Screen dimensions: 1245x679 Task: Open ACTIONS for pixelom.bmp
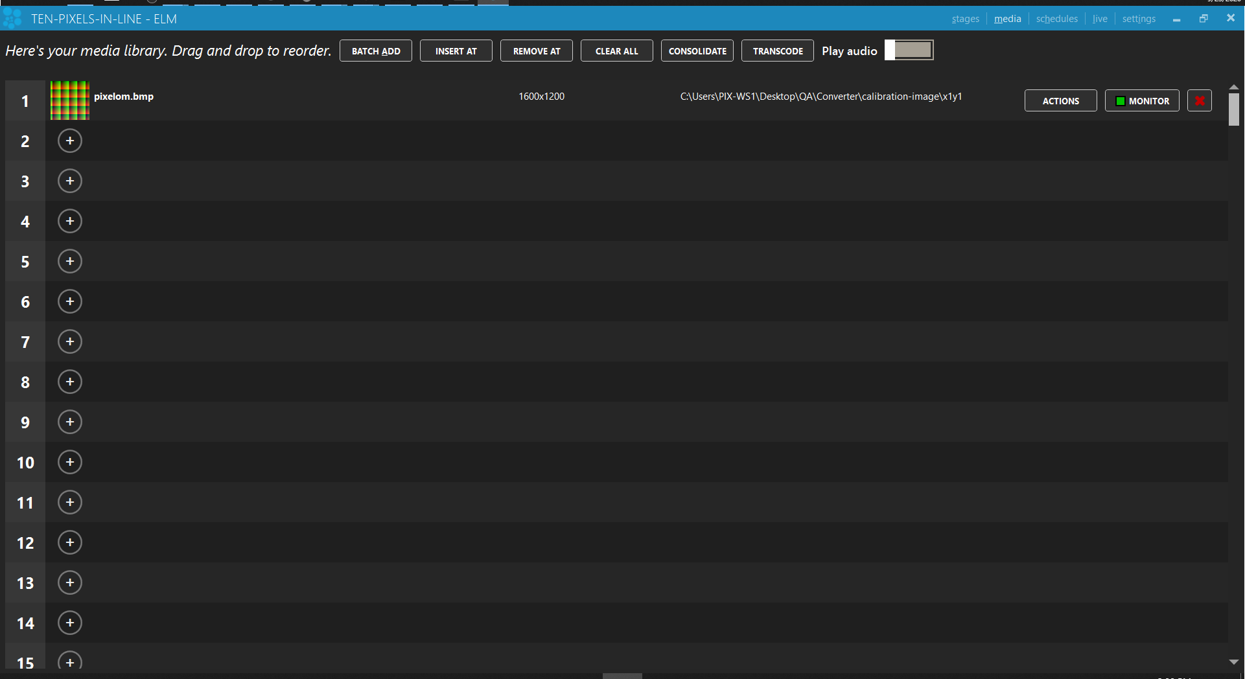tap(1060, 100)
